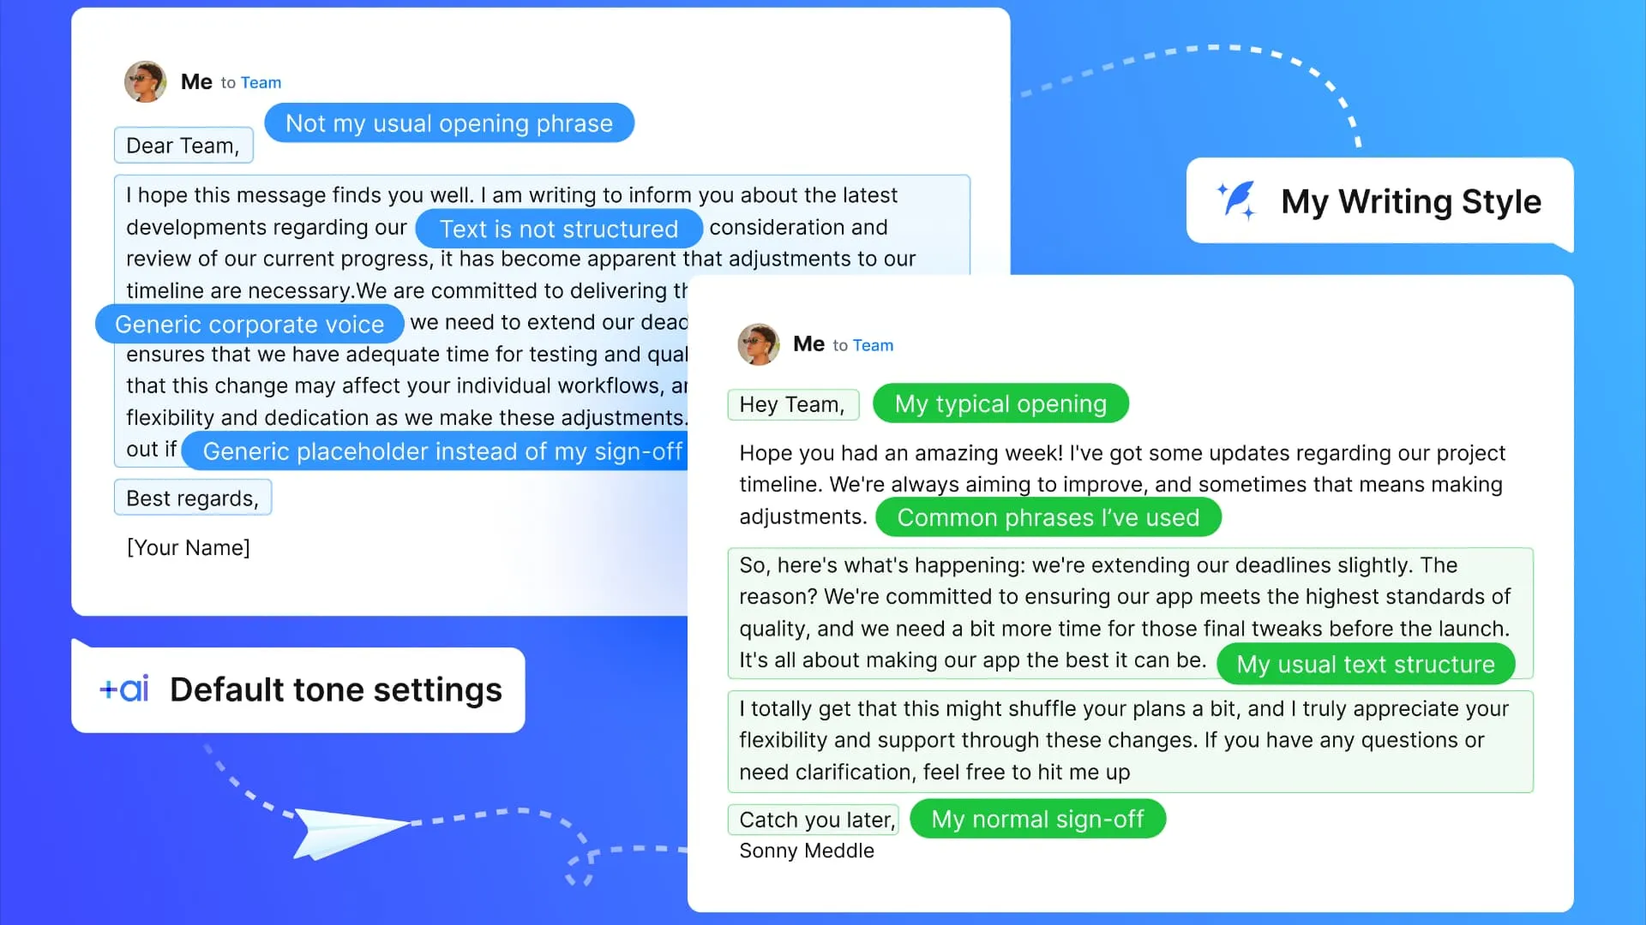Toggle the Generic corporate voice label
The width and height of the screenshot is (1646, 925).
[x=248, y=324]
